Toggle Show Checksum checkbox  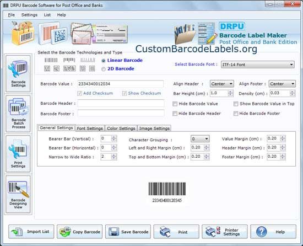125,93
